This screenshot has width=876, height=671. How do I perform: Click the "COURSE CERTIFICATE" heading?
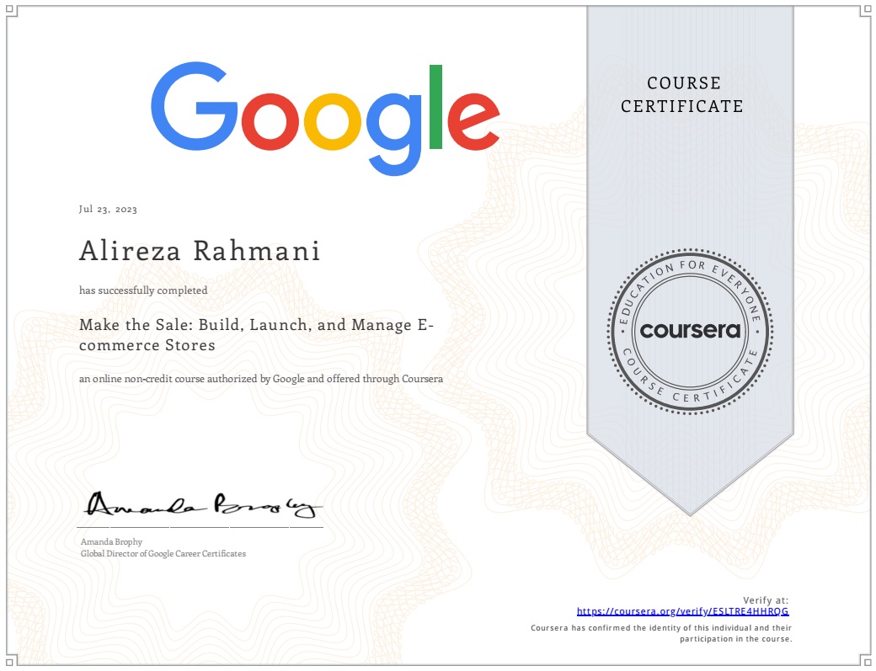point(682,94)
